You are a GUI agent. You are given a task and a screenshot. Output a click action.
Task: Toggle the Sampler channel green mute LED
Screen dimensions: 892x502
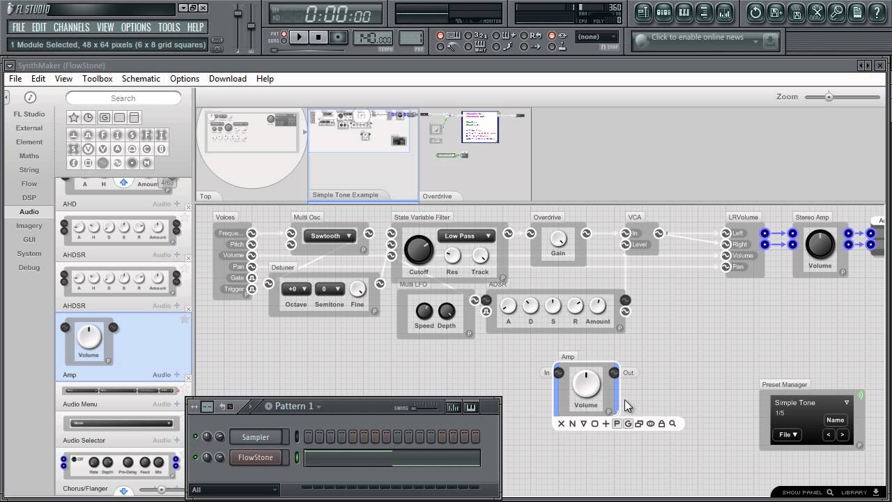(195, 436)
